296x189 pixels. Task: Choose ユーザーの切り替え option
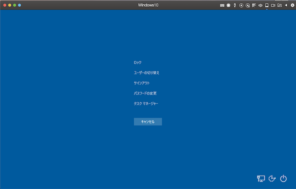[147, 73]
